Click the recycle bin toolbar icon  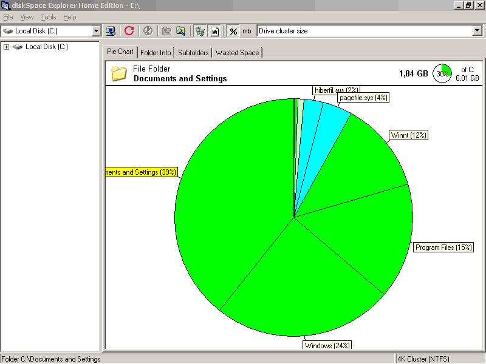pyautogui.click(x=200, y=31)
